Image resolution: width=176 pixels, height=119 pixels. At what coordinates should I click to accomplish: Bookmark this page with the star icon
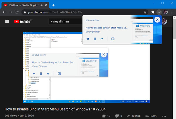pos(145,12)
